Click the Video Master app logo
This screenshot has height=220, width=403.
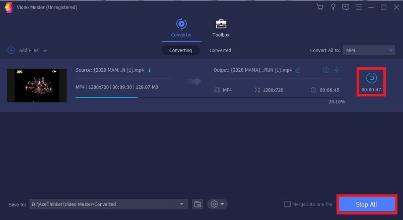tap(9, 8)
